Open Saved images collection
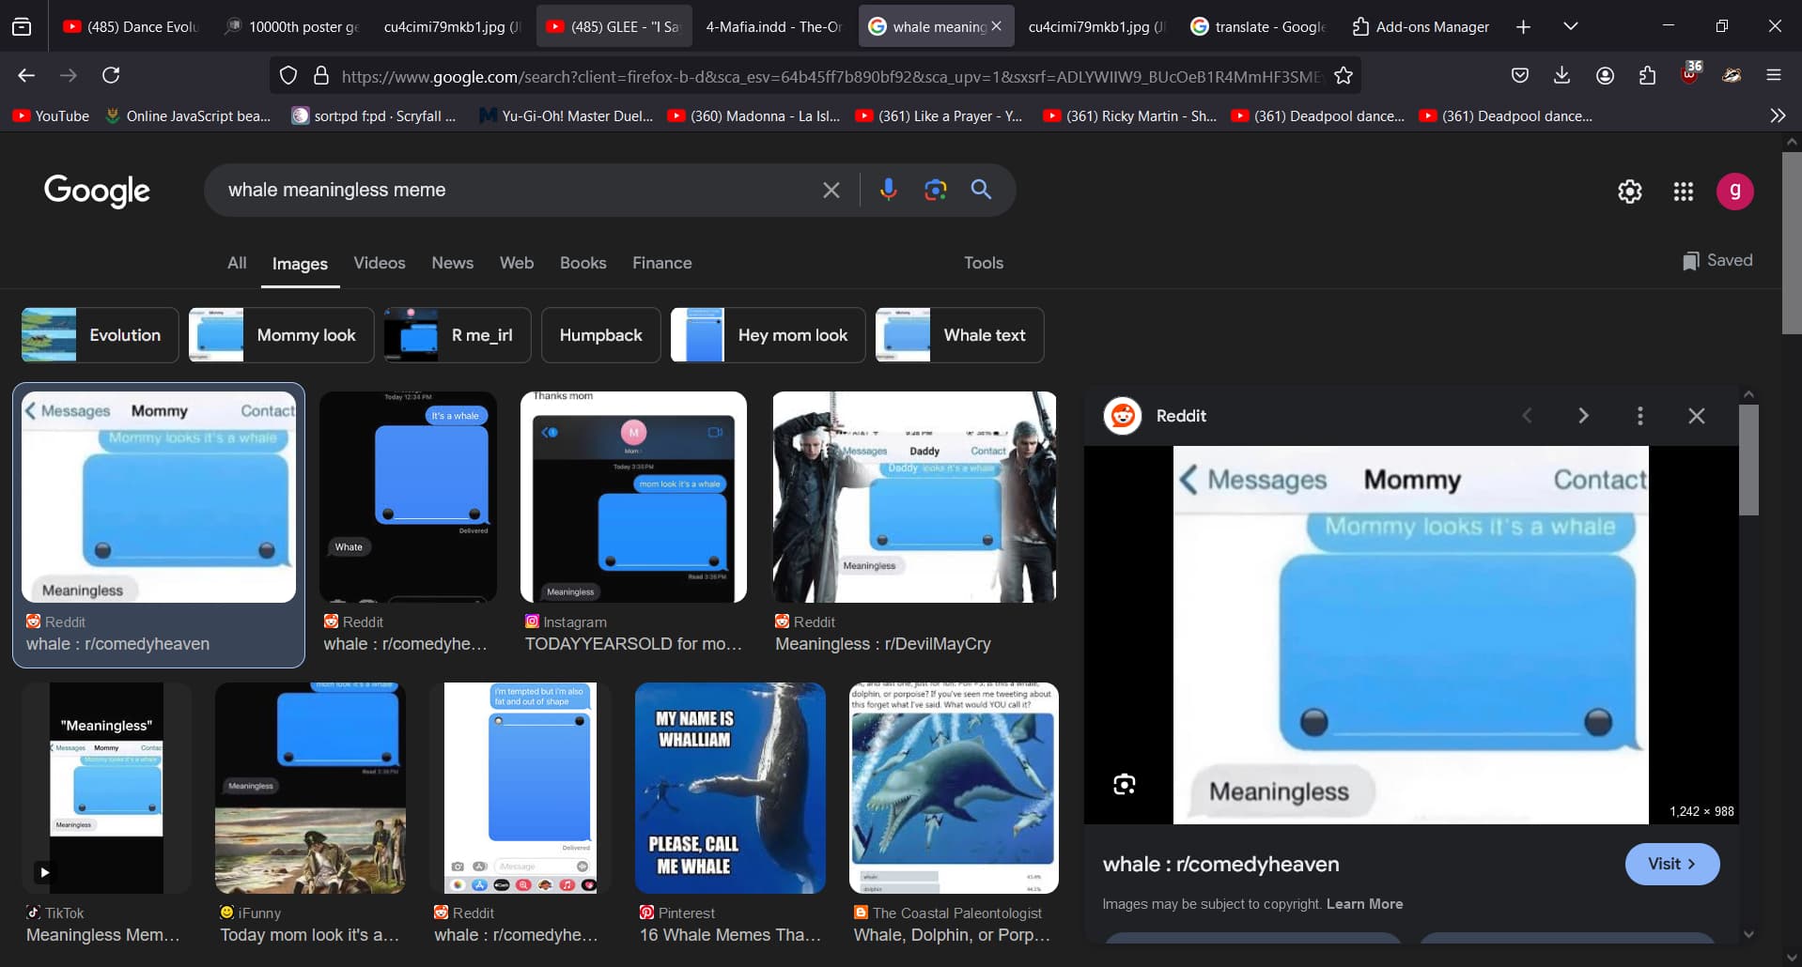Image resolution: width=1802 pixels, height=967 pixels. (1717, 261)
